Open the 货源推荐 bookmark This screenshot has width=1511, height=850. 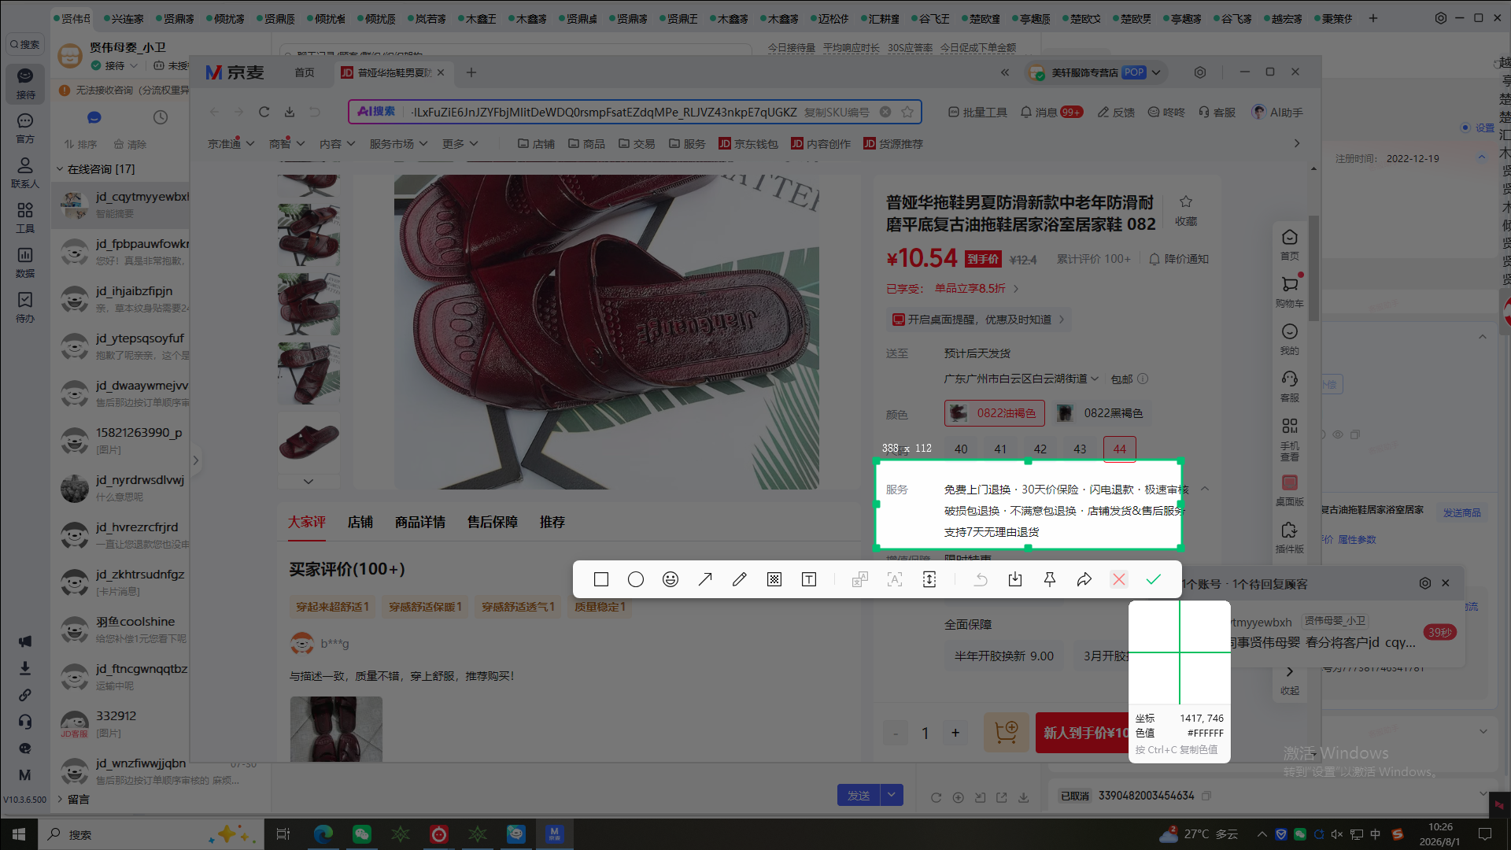pos(893,144)
